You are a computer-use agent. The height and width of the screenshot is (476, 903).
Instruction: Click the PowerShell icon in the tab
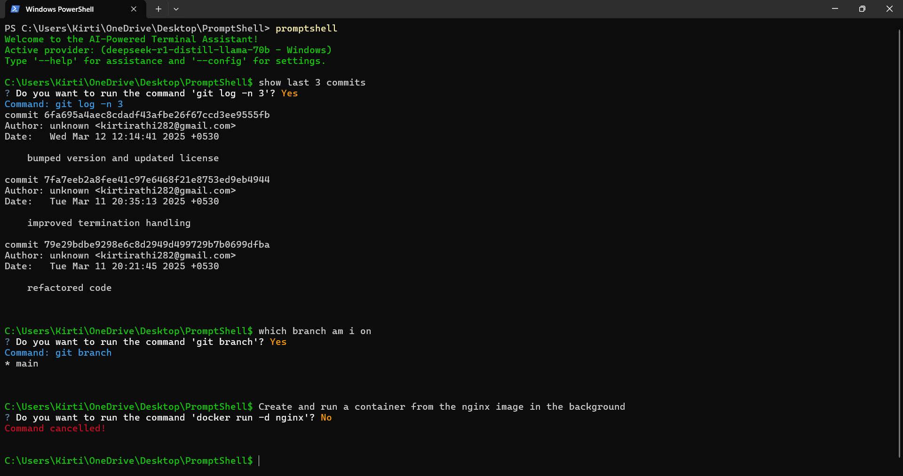point(15,9)
